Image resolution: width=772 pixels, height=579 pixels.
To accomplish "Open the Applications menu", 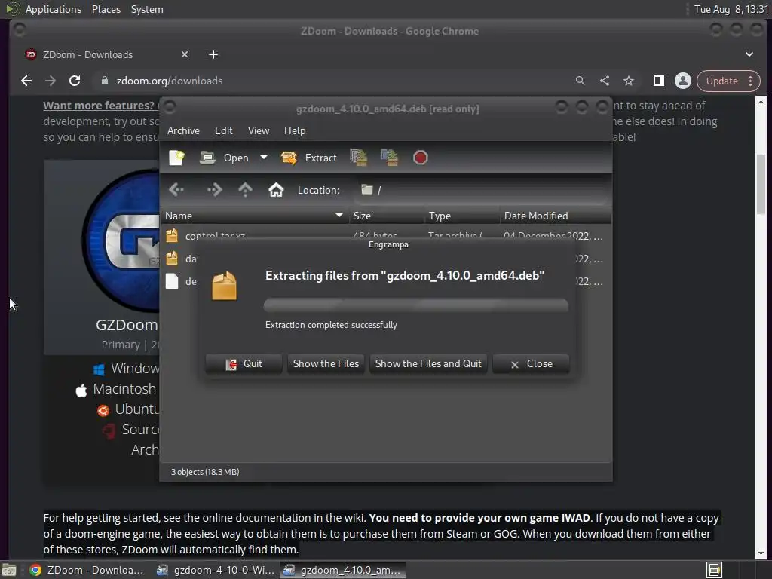I will coord(54,9).
